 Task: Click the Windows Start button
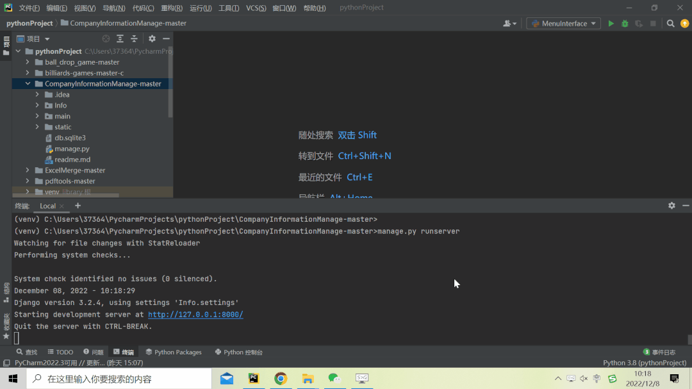pos(13,378)
